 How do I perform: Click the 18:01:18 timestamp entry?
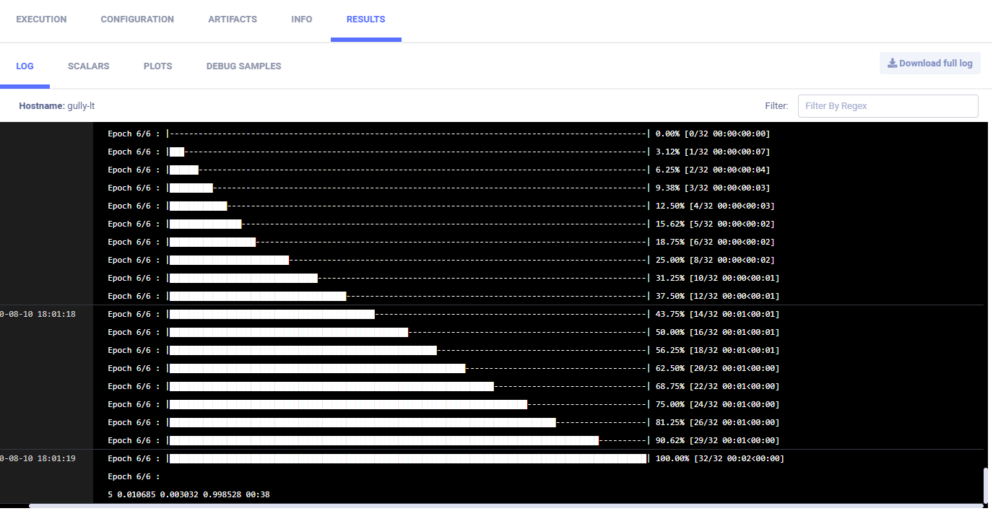pos(40,314)
